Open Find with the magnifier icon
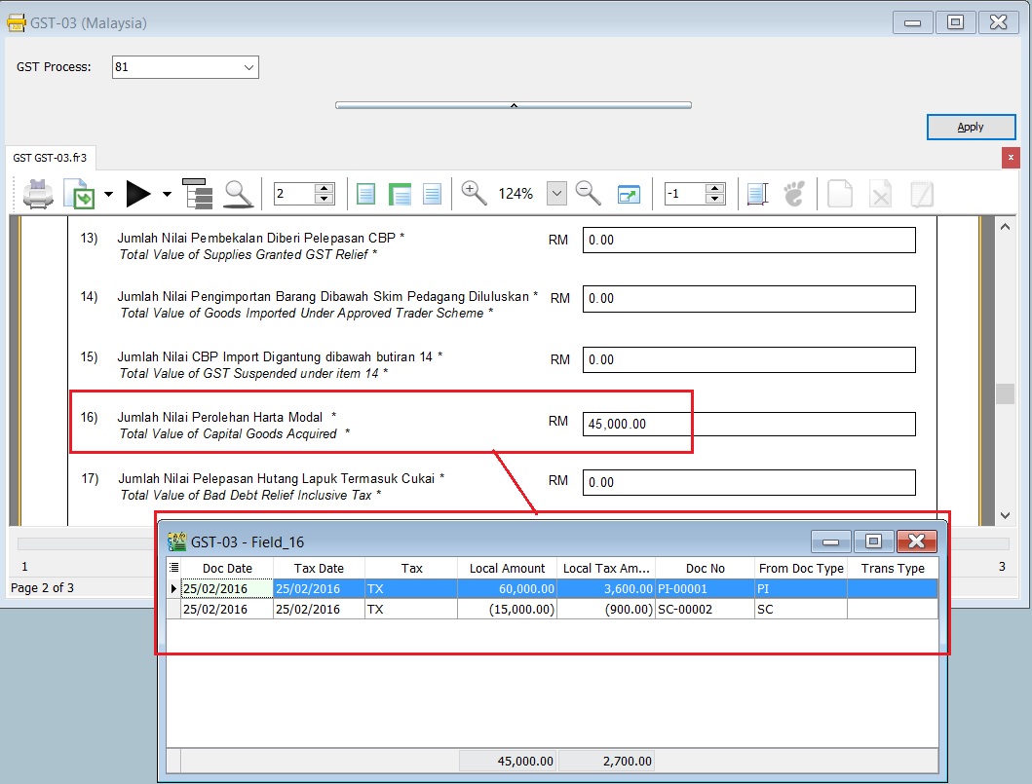This screenshot has width=1032, height=784. click(238, 194)
